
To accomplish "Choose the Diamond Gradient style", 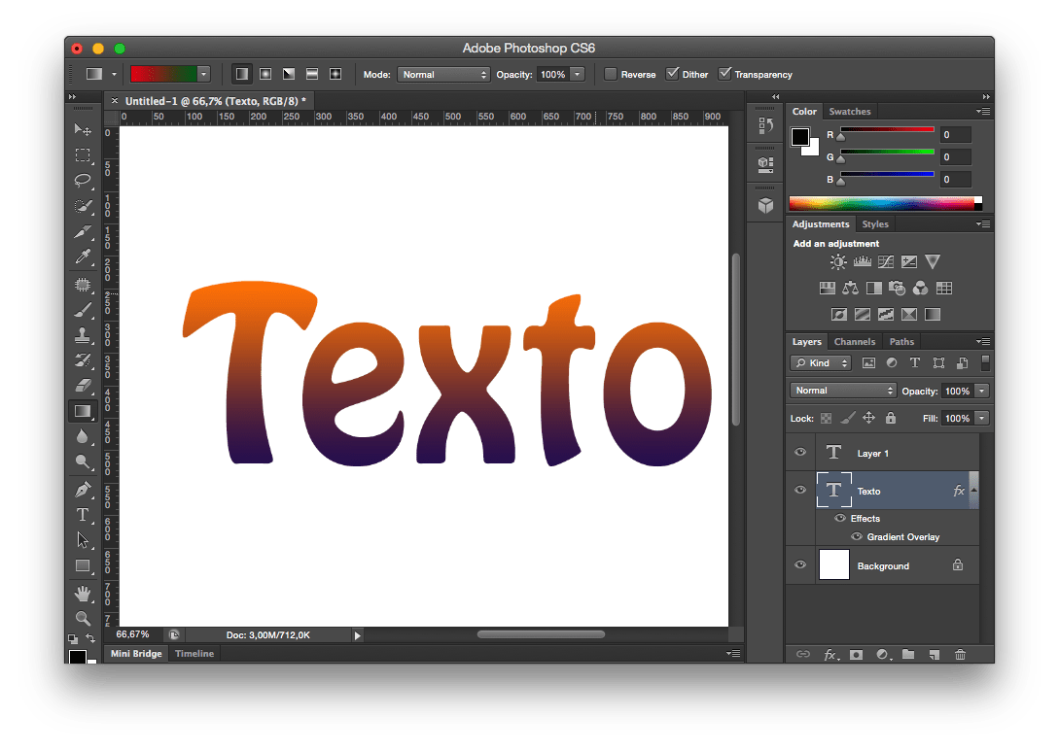I will 335,74.
